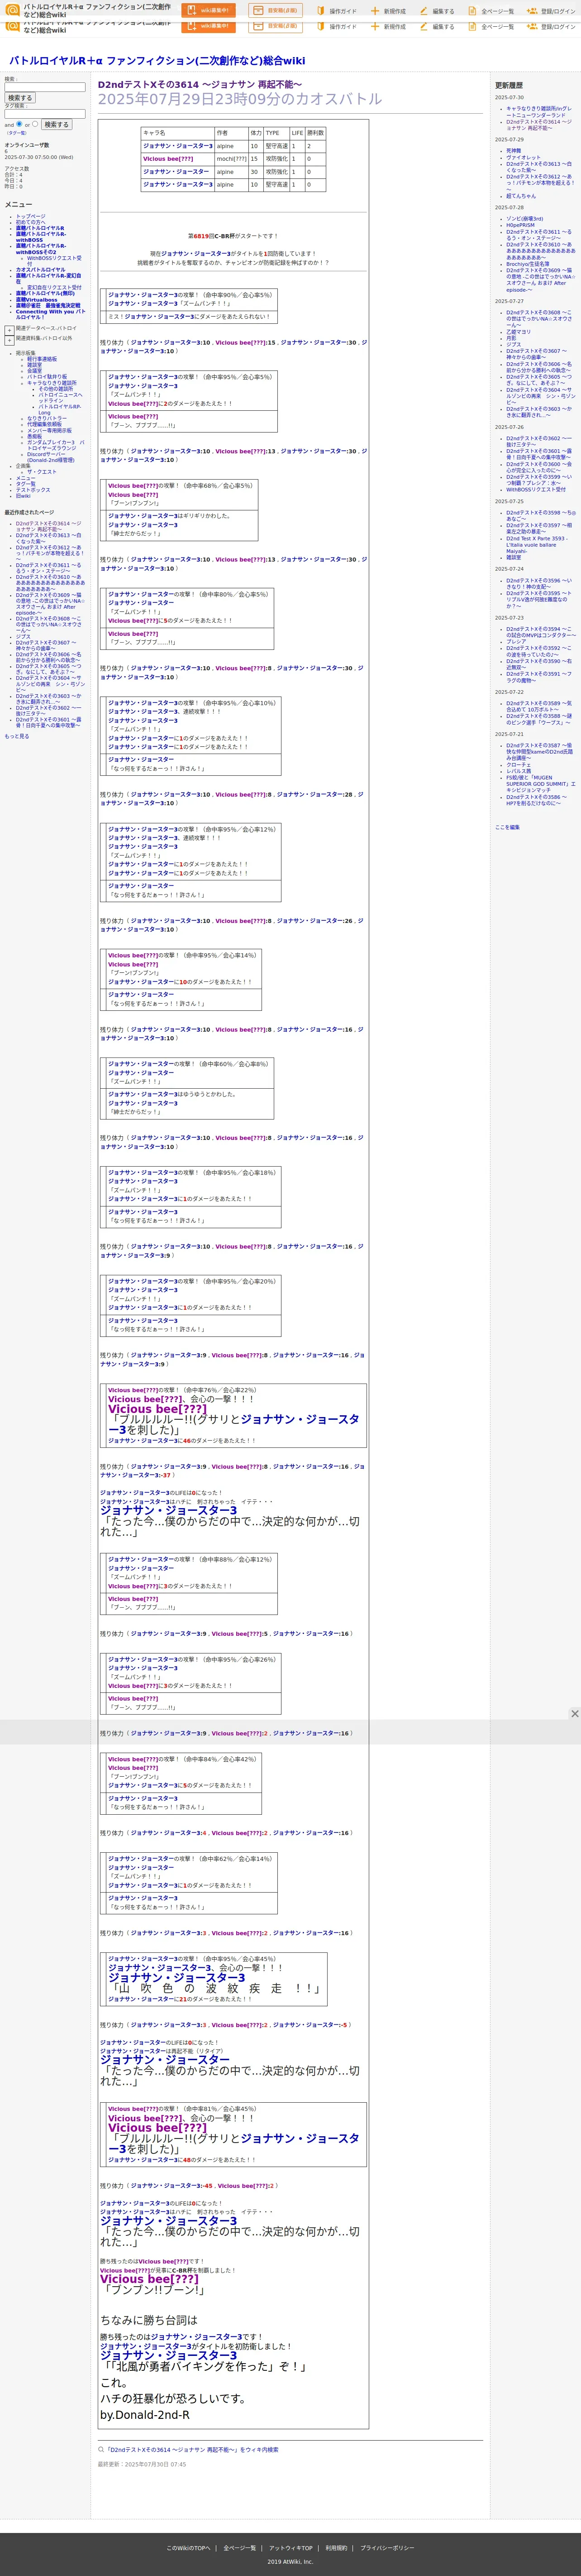Open 旧wiki in the left menu
581x2576 pixels.
[x=22, y=496]
